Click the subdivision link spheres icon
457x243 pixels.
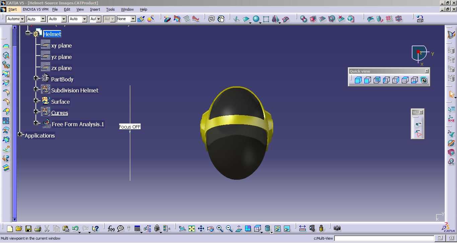(304, 19)
